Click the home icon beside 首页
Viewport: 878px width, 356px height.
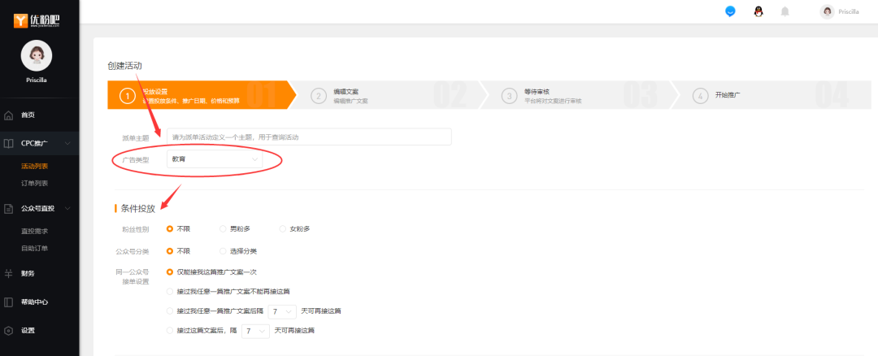pos(8,115)
